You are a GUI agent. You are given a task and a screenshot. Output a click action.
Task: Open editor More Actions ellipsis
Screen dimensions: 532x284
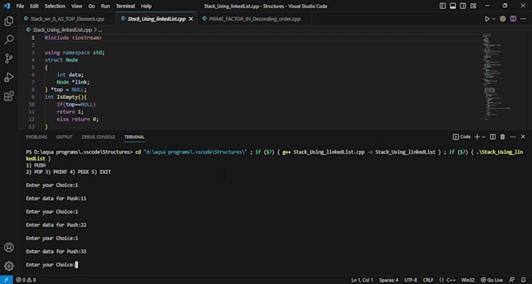click(x=523, y=19)
